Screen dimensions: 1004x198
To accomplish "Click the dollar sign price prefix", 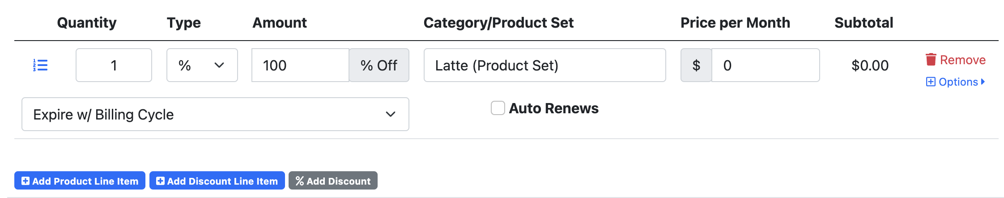I will 696,65.
